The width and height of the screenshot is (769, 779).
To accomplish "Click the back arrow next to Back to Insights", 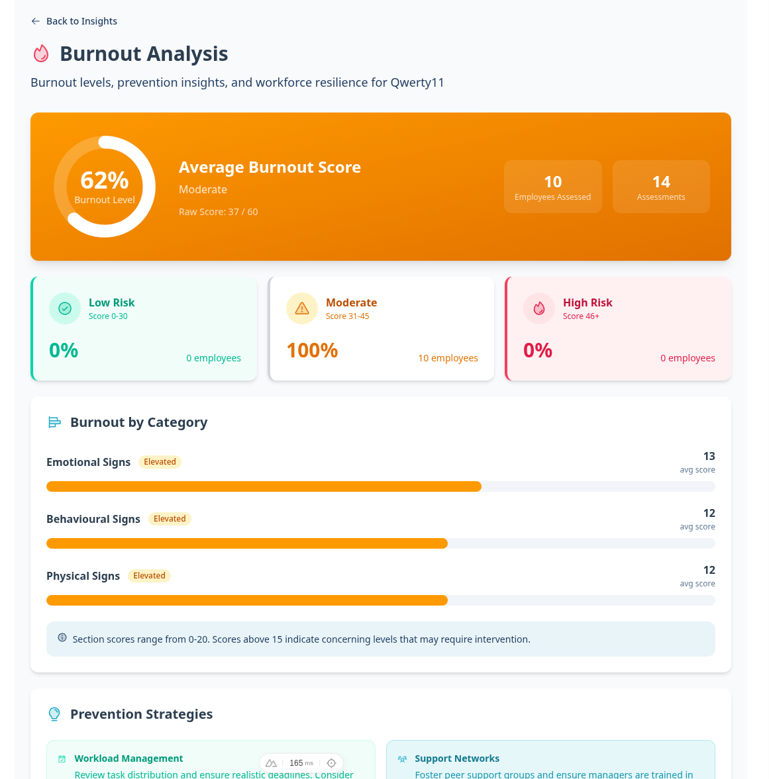I will pyautogui.click(x=34, y=21).
